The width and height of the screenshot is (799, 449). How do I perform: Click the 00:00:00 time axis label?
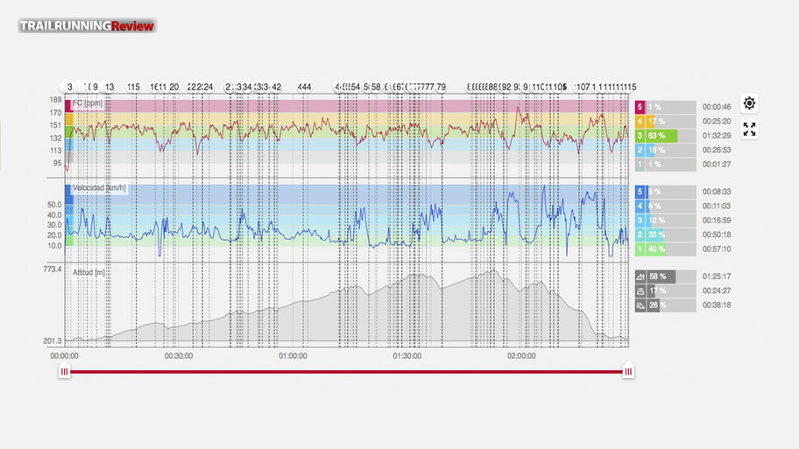pyautogui.click(x=64, y=356)
